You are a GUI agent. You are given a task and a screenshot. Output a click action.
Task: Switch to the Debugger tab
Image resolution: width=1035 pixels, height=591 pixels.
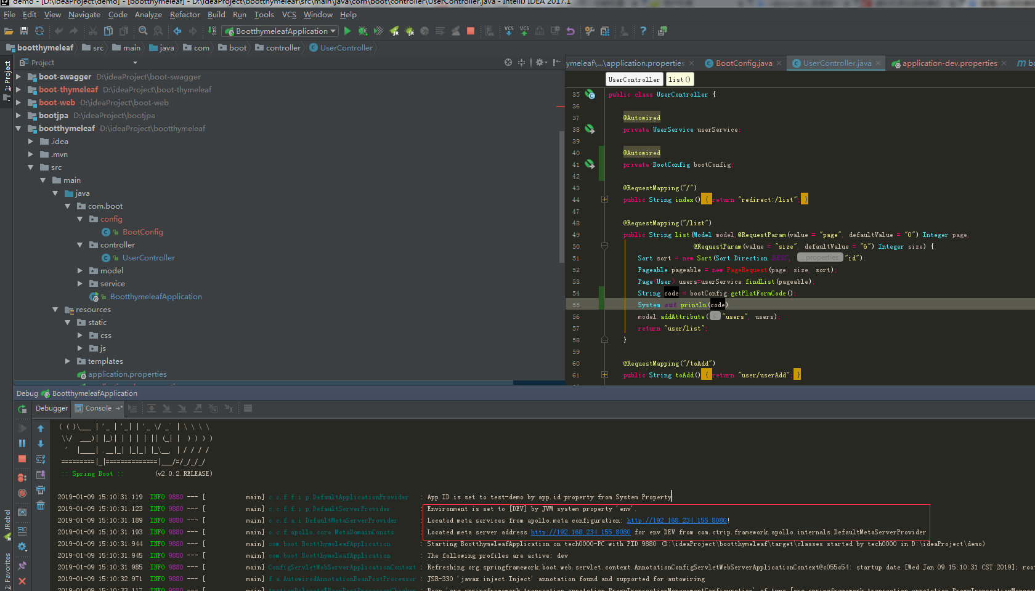click(x=51, y=408)
